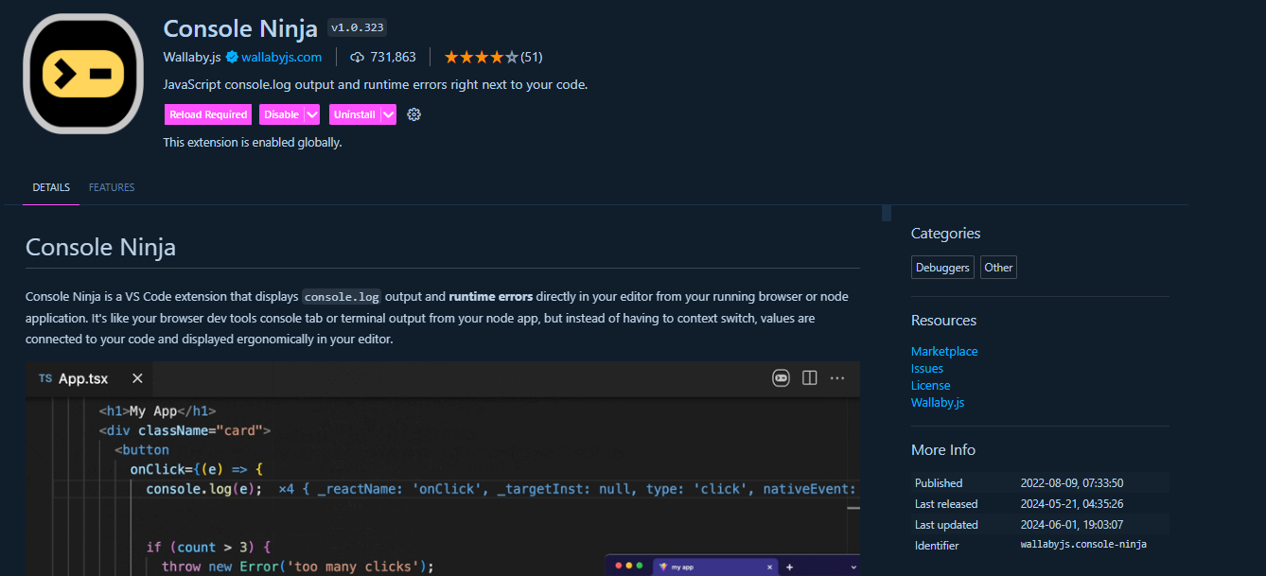Switch to the FEATURES tab
The width and height of the screenshot is (1266, 576).
(x=111, y=187)
